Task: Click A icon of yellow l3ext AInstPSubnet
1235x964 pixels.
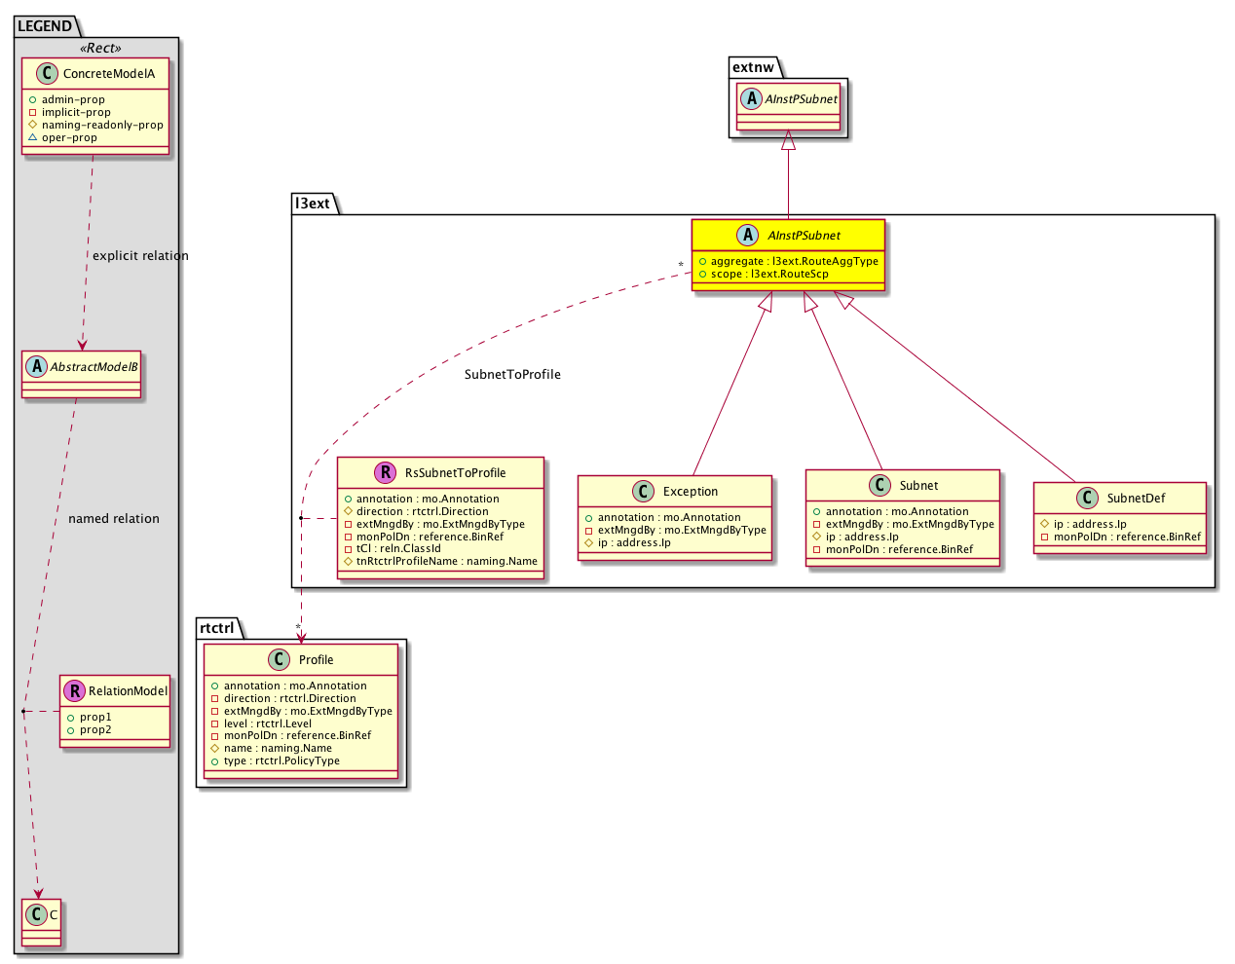Action: click(747, 235)
